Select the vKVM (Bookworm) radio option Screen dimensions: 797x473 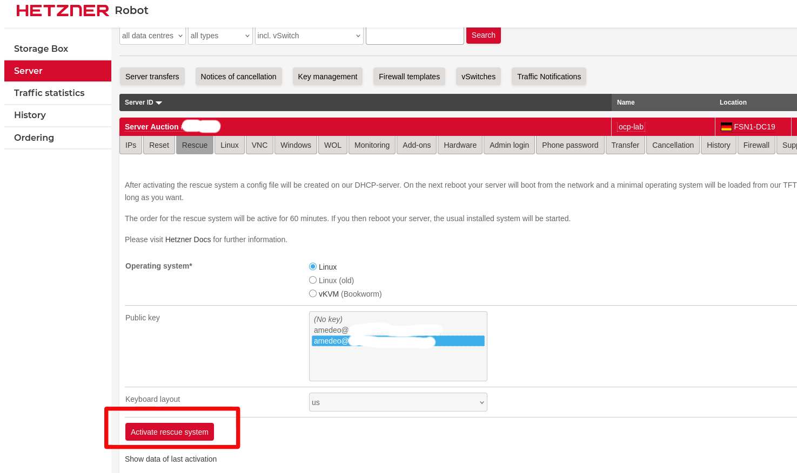[313, 293]
